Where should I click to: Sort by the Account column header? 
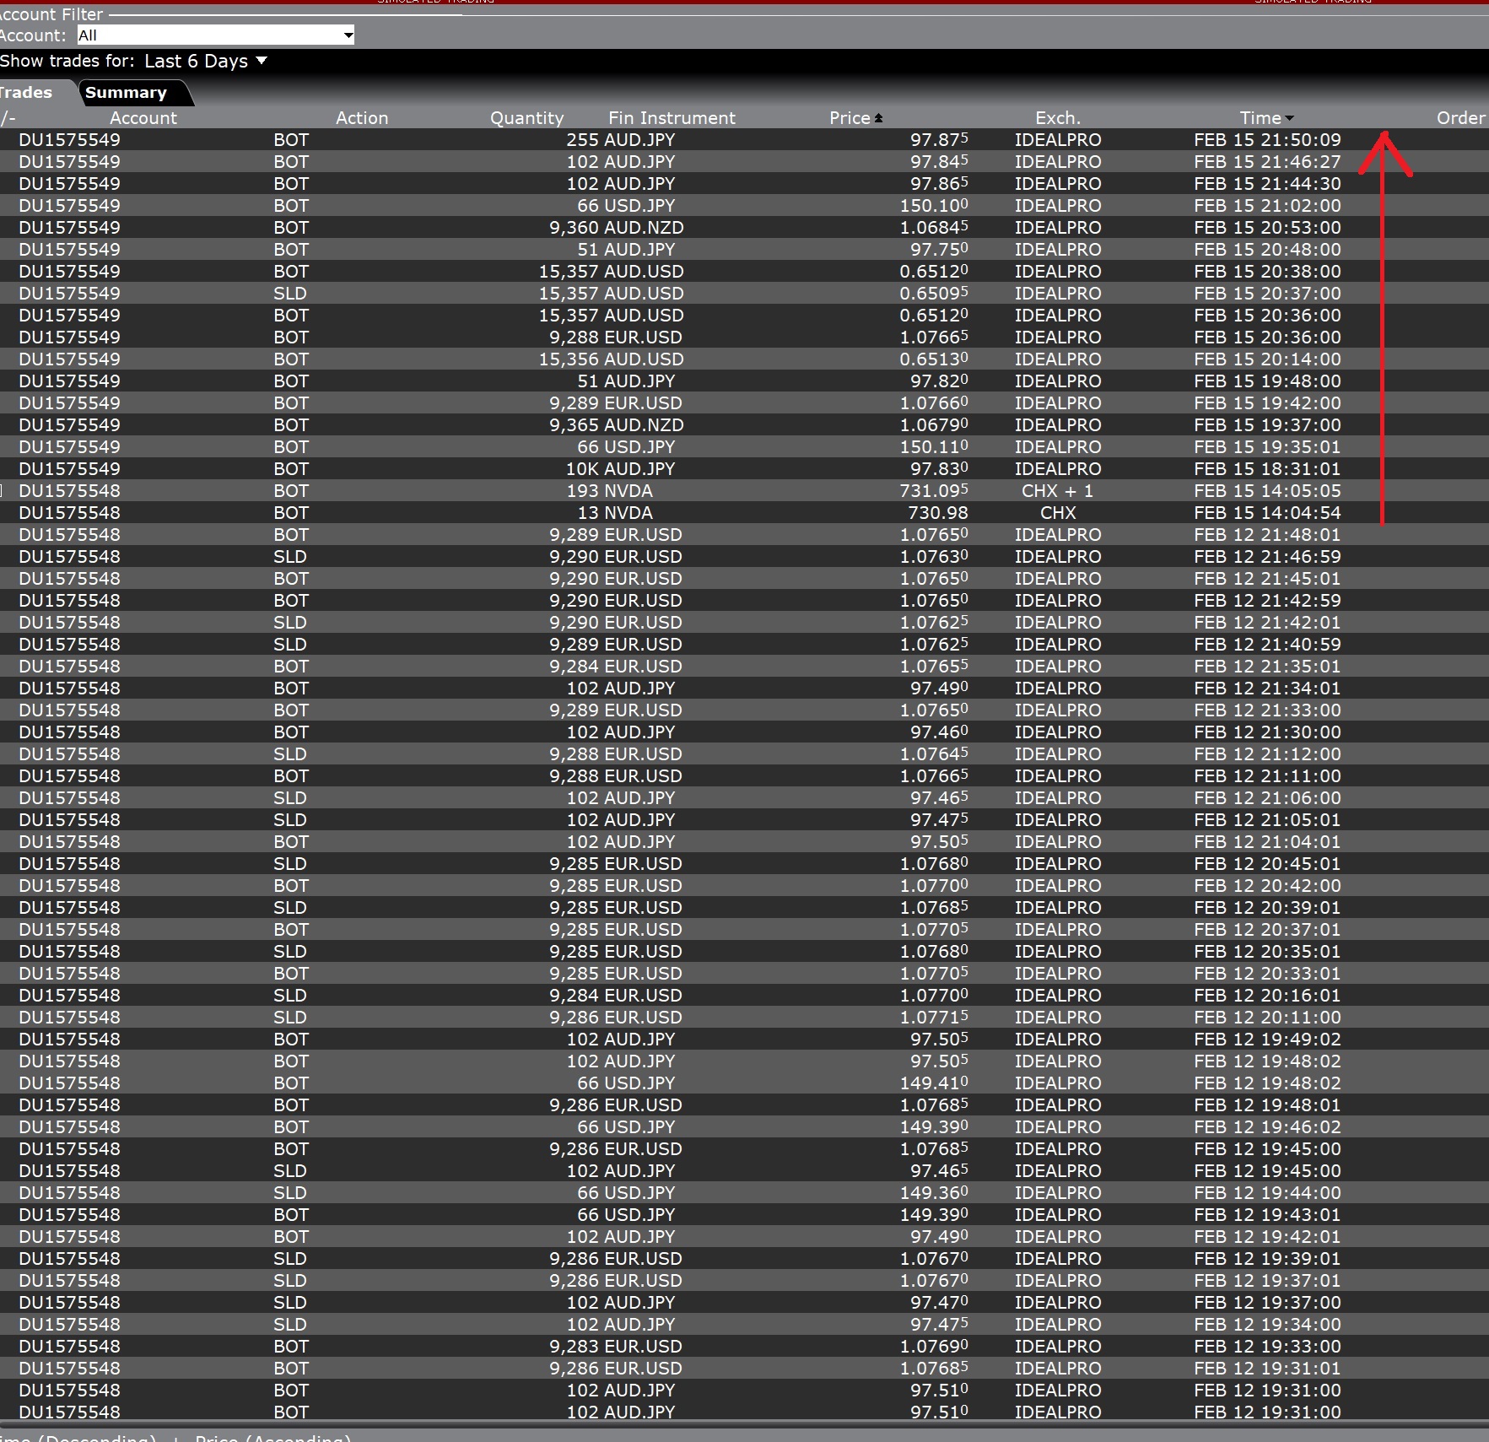[143, 118]
